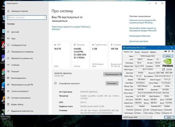The width and height of the screenshot is (175, 127).
Task: Open Проєктування на цей ПК settings
Action: coord(20,85)
